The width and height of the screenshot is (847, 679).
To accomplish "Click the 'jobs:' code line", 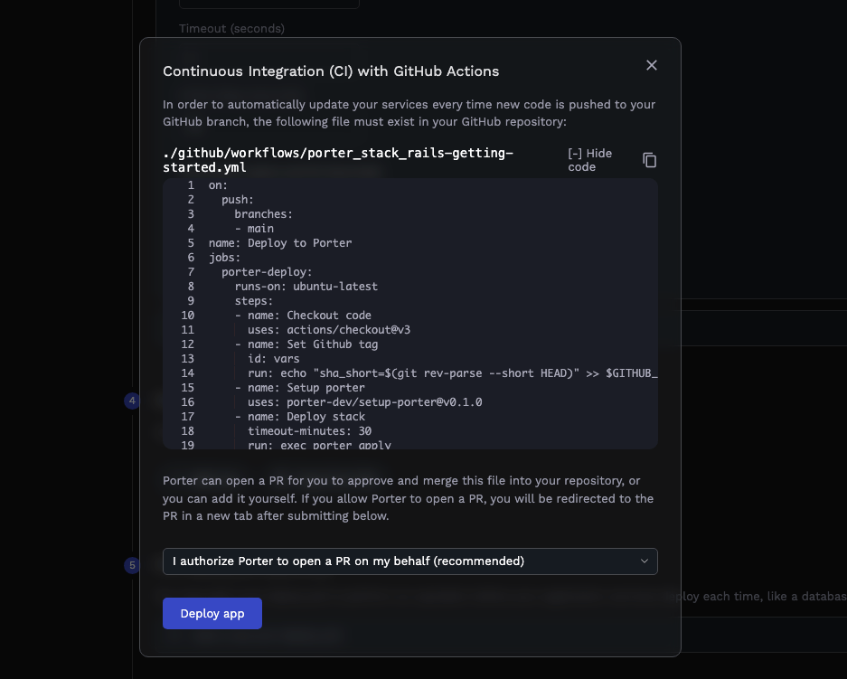I will (225, 258).
